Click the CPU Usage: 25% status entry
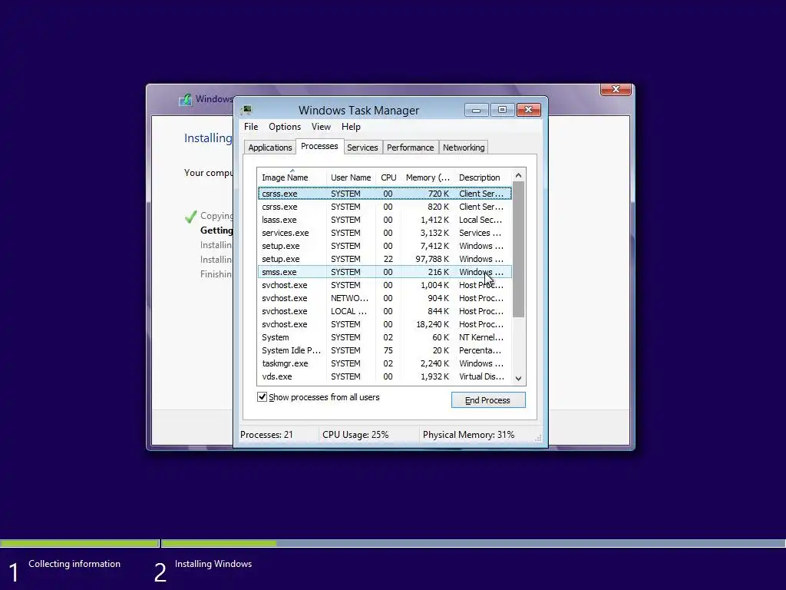This screenshot has height=590, width=786. click(355, 435)
